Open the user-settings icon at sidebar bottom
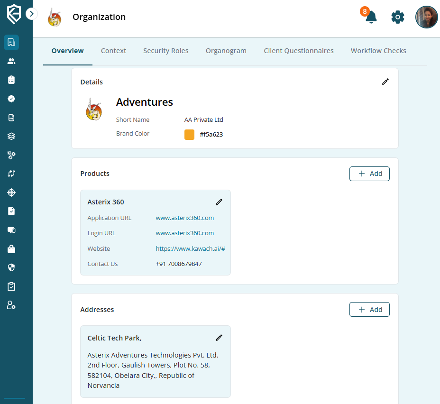 [x=11, y=305]
